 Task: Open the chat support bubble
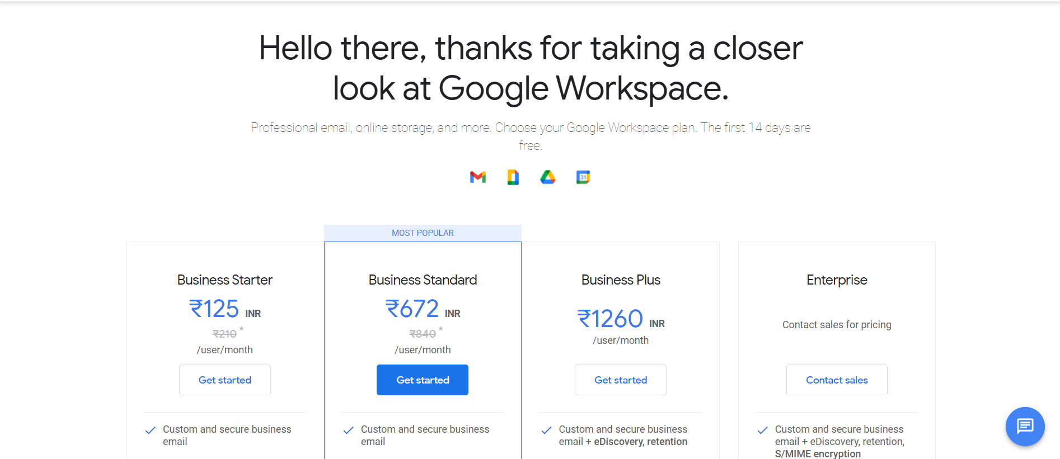point(1025,426)
